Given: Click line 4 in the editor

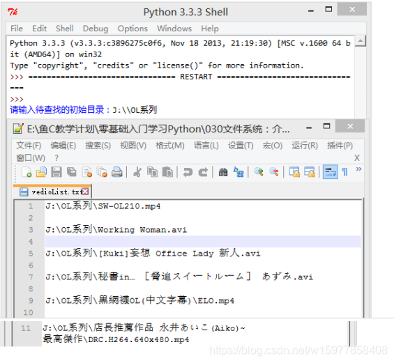Looking at the screenshot, I should coord(202,242).
